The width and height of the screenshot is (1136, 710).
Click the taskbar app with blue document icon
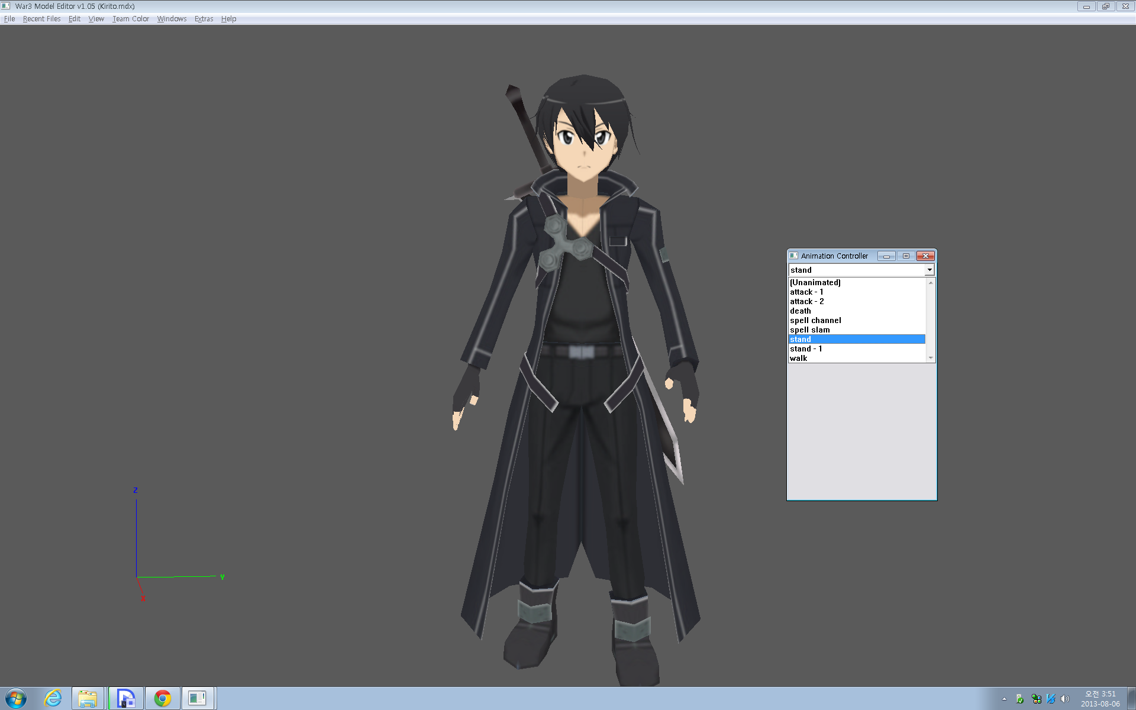pos(125,699)
